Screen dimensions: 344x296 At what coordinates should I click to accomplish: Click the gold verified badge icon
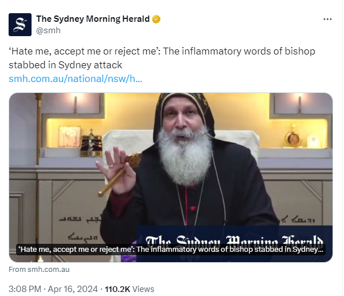coord(156,20)
